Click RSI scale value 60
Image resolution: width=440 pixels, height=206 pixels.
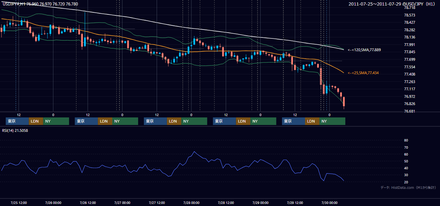point(406,154)
